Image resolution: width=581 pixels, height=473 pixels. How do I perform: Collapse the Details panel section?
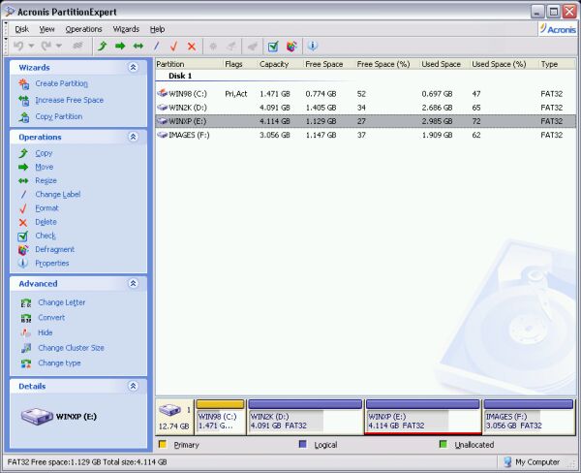[133, 386]
